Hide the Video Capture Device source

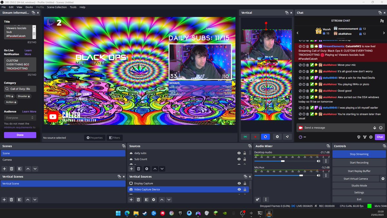239,190
